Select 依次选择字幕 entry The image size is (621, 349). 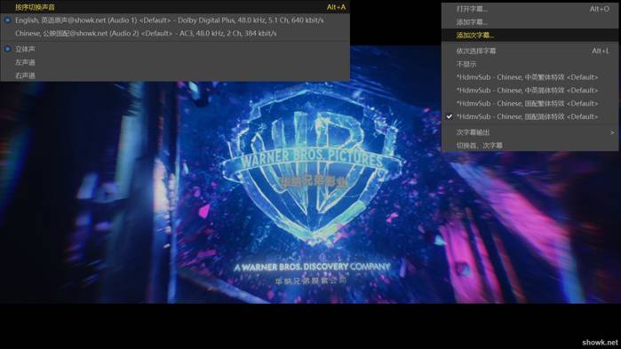coord(529,51)
